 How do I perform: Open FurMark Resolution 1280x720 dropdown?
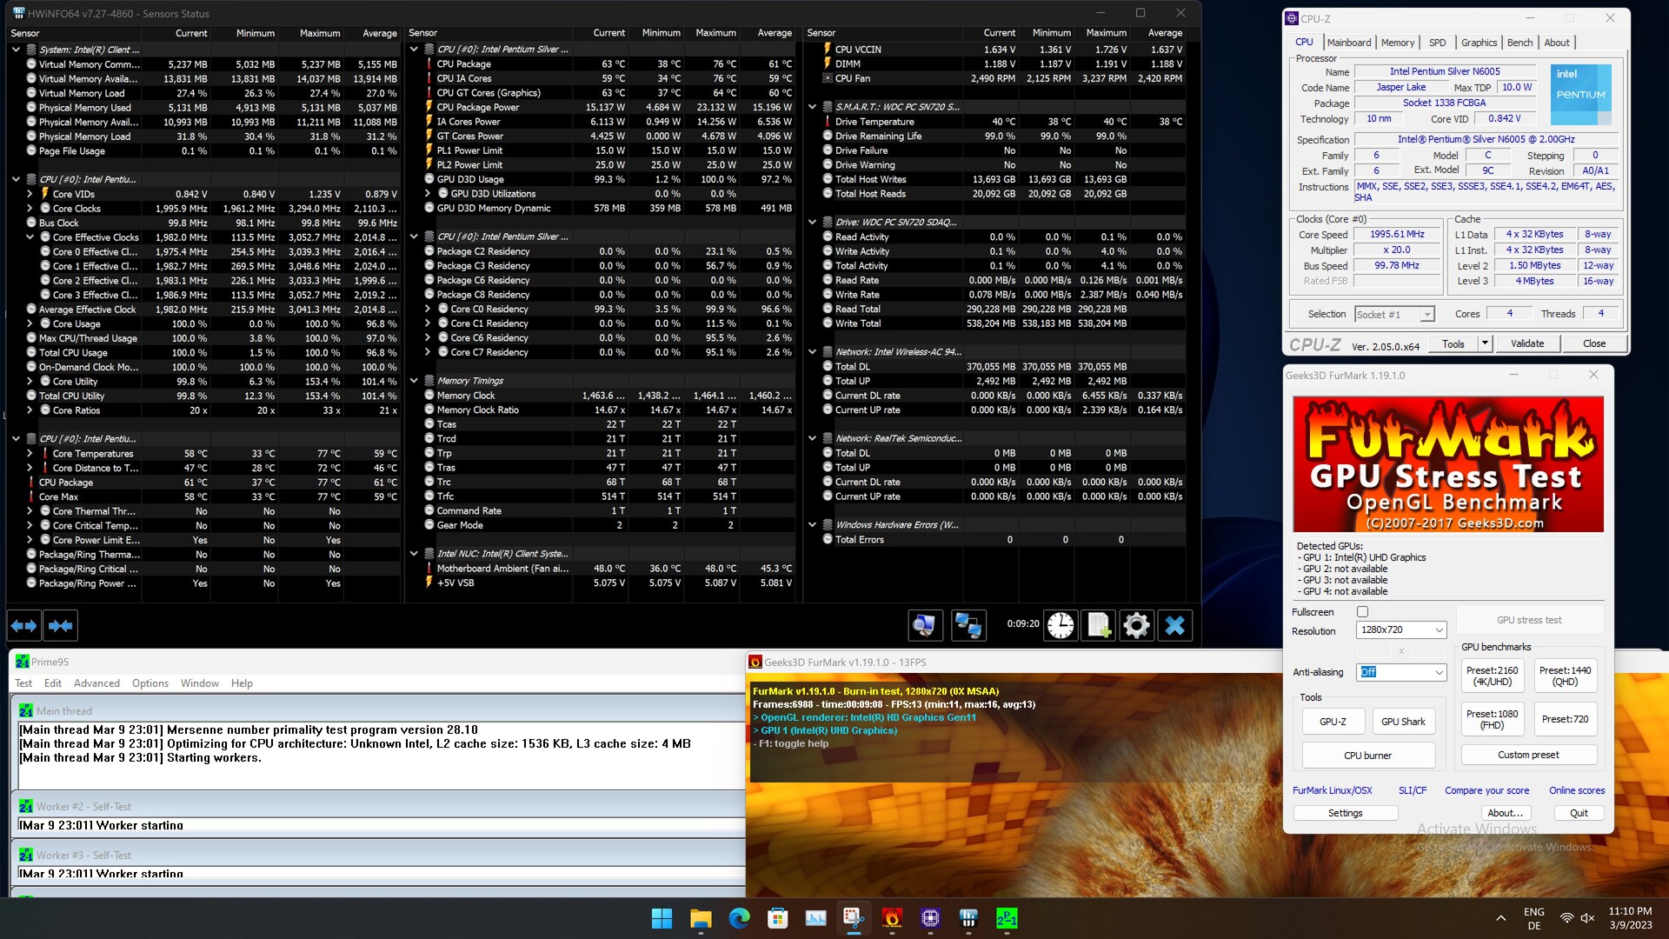(x=1400, y=629)
